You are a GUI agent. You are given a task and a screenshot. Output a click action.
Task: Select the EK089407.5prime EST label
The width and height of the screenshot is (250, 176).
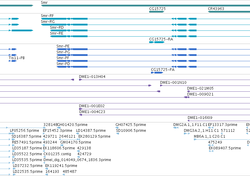point(225,148)
